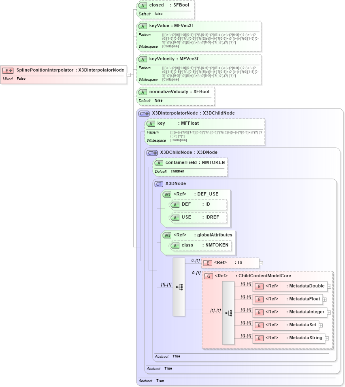345x387 pixels.
Task: Select the keyVelocity : MFVec3f label
Action: point(174,59)
